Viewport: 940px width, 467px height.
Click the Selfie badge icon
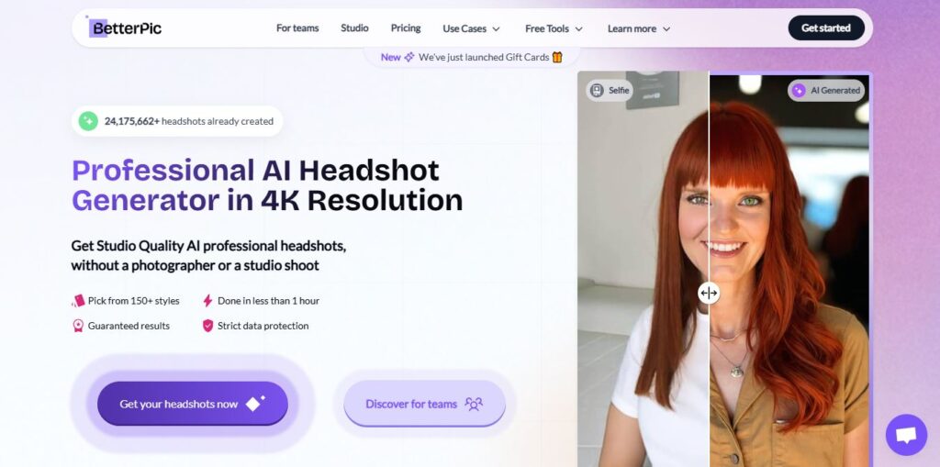(x=597, y=90)
